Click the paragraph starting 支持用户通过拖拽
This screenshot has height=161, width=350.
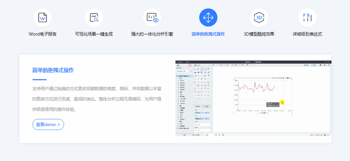pyautogui.click(x=97, y=99)
